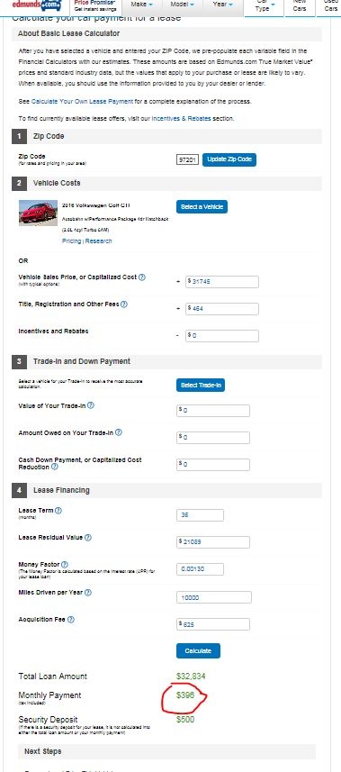Focus the Zip Code input field
This screenshot has height=772, width=341.
coord(187,159)
